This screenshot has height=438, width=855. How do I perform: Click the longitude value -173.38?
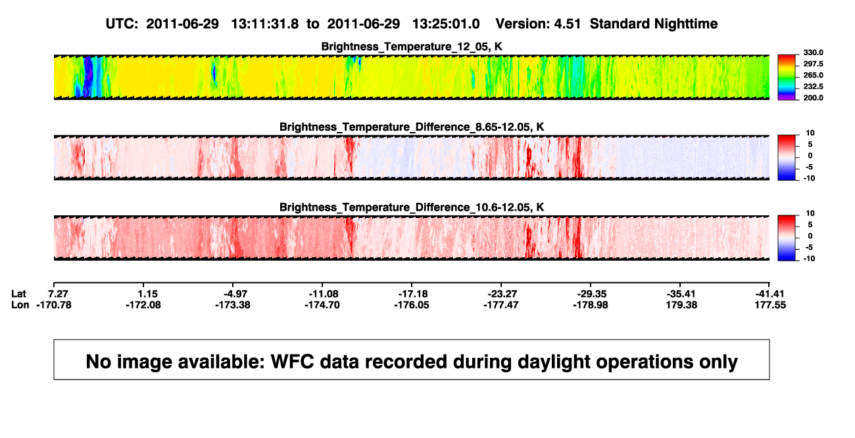pyautogui.click(x=232, y=305)
